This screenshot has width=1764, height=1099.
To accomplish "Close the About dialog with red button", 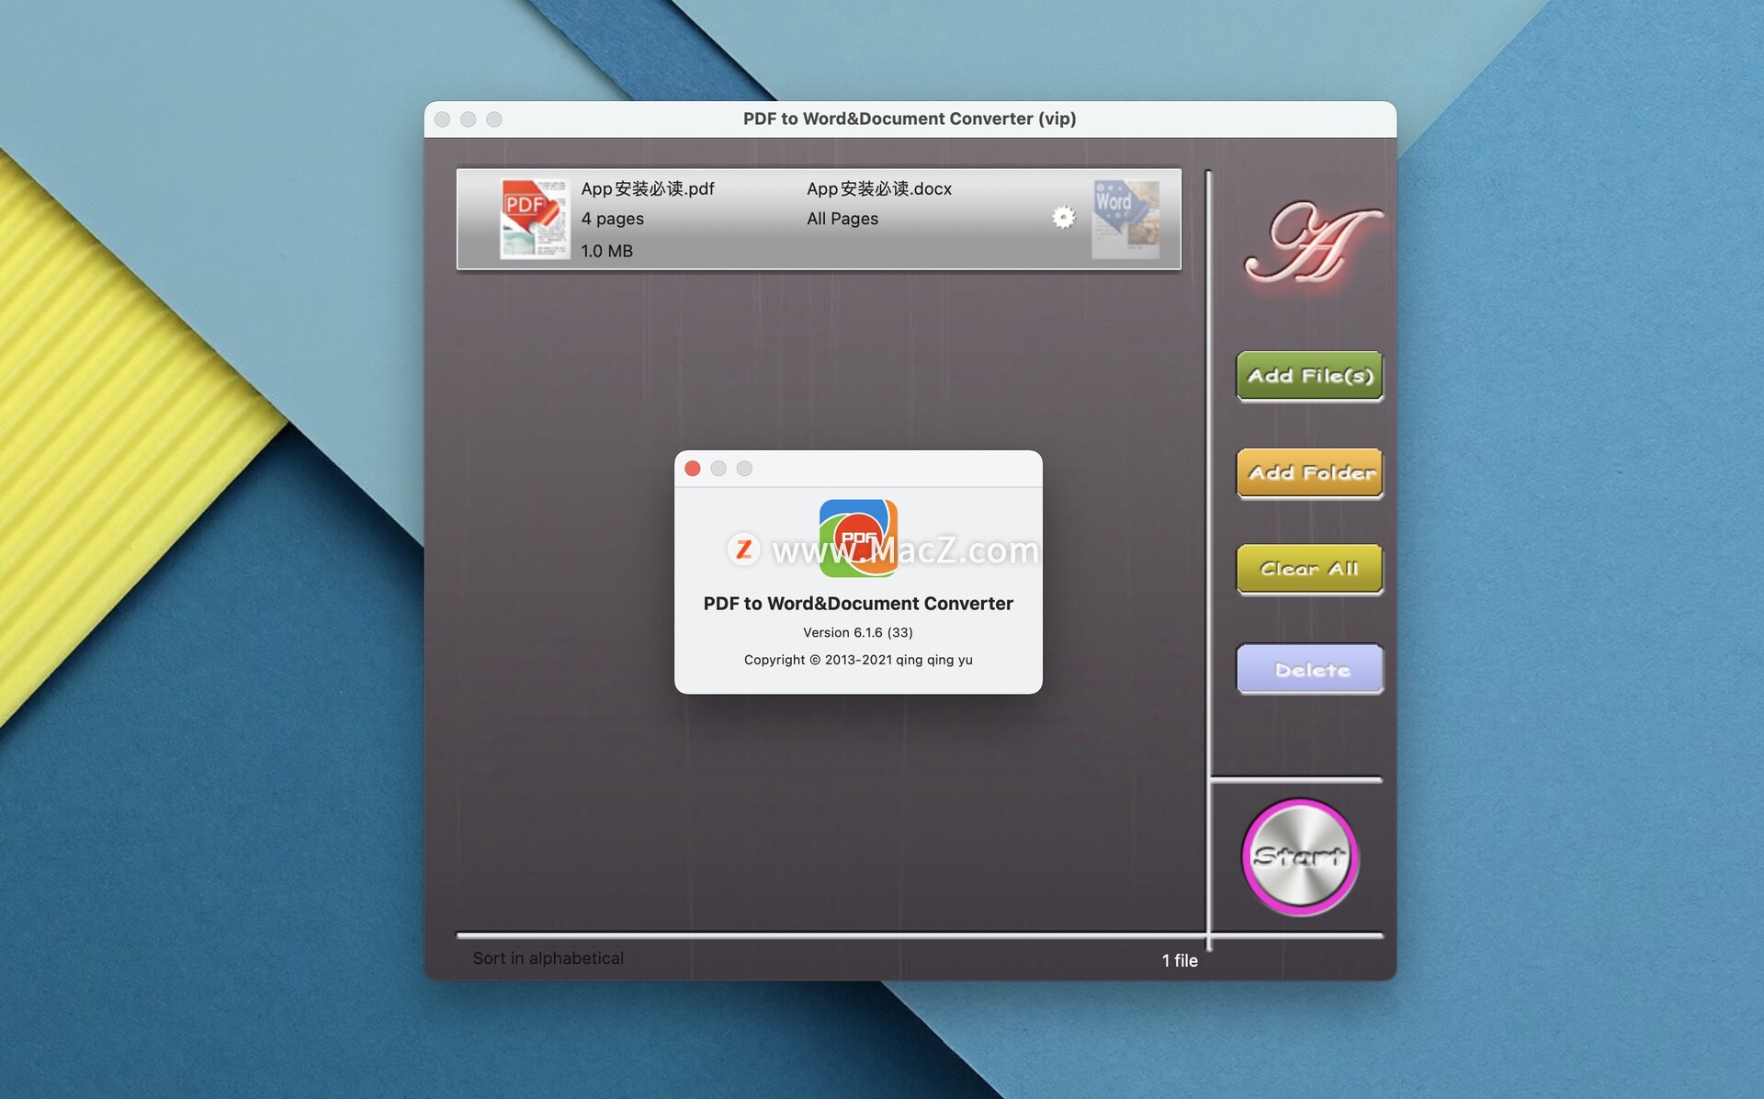I will coord(693,469).
